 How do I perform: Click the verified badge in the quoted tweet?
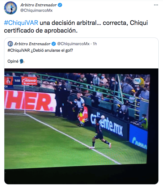click(x=54, y=44)
